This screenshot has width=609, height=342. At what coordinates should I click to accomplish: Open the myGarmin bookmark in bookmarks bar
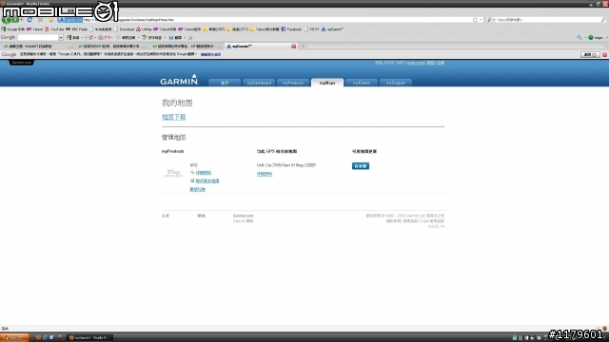click(x=332, y=29)
